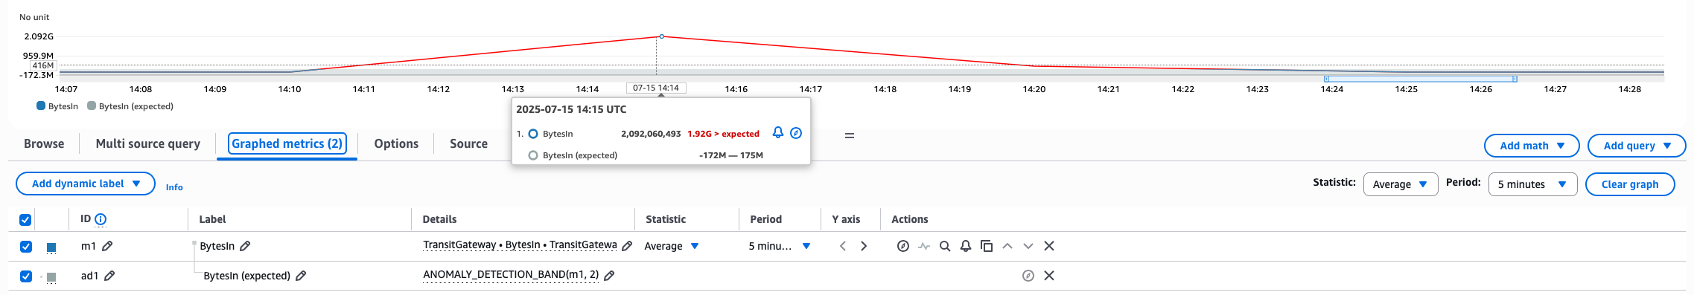Expand the Add dynamic label dropdown
Image resolution: width=1694 pixels, height=295 pixels.
[x=86, y=184]
